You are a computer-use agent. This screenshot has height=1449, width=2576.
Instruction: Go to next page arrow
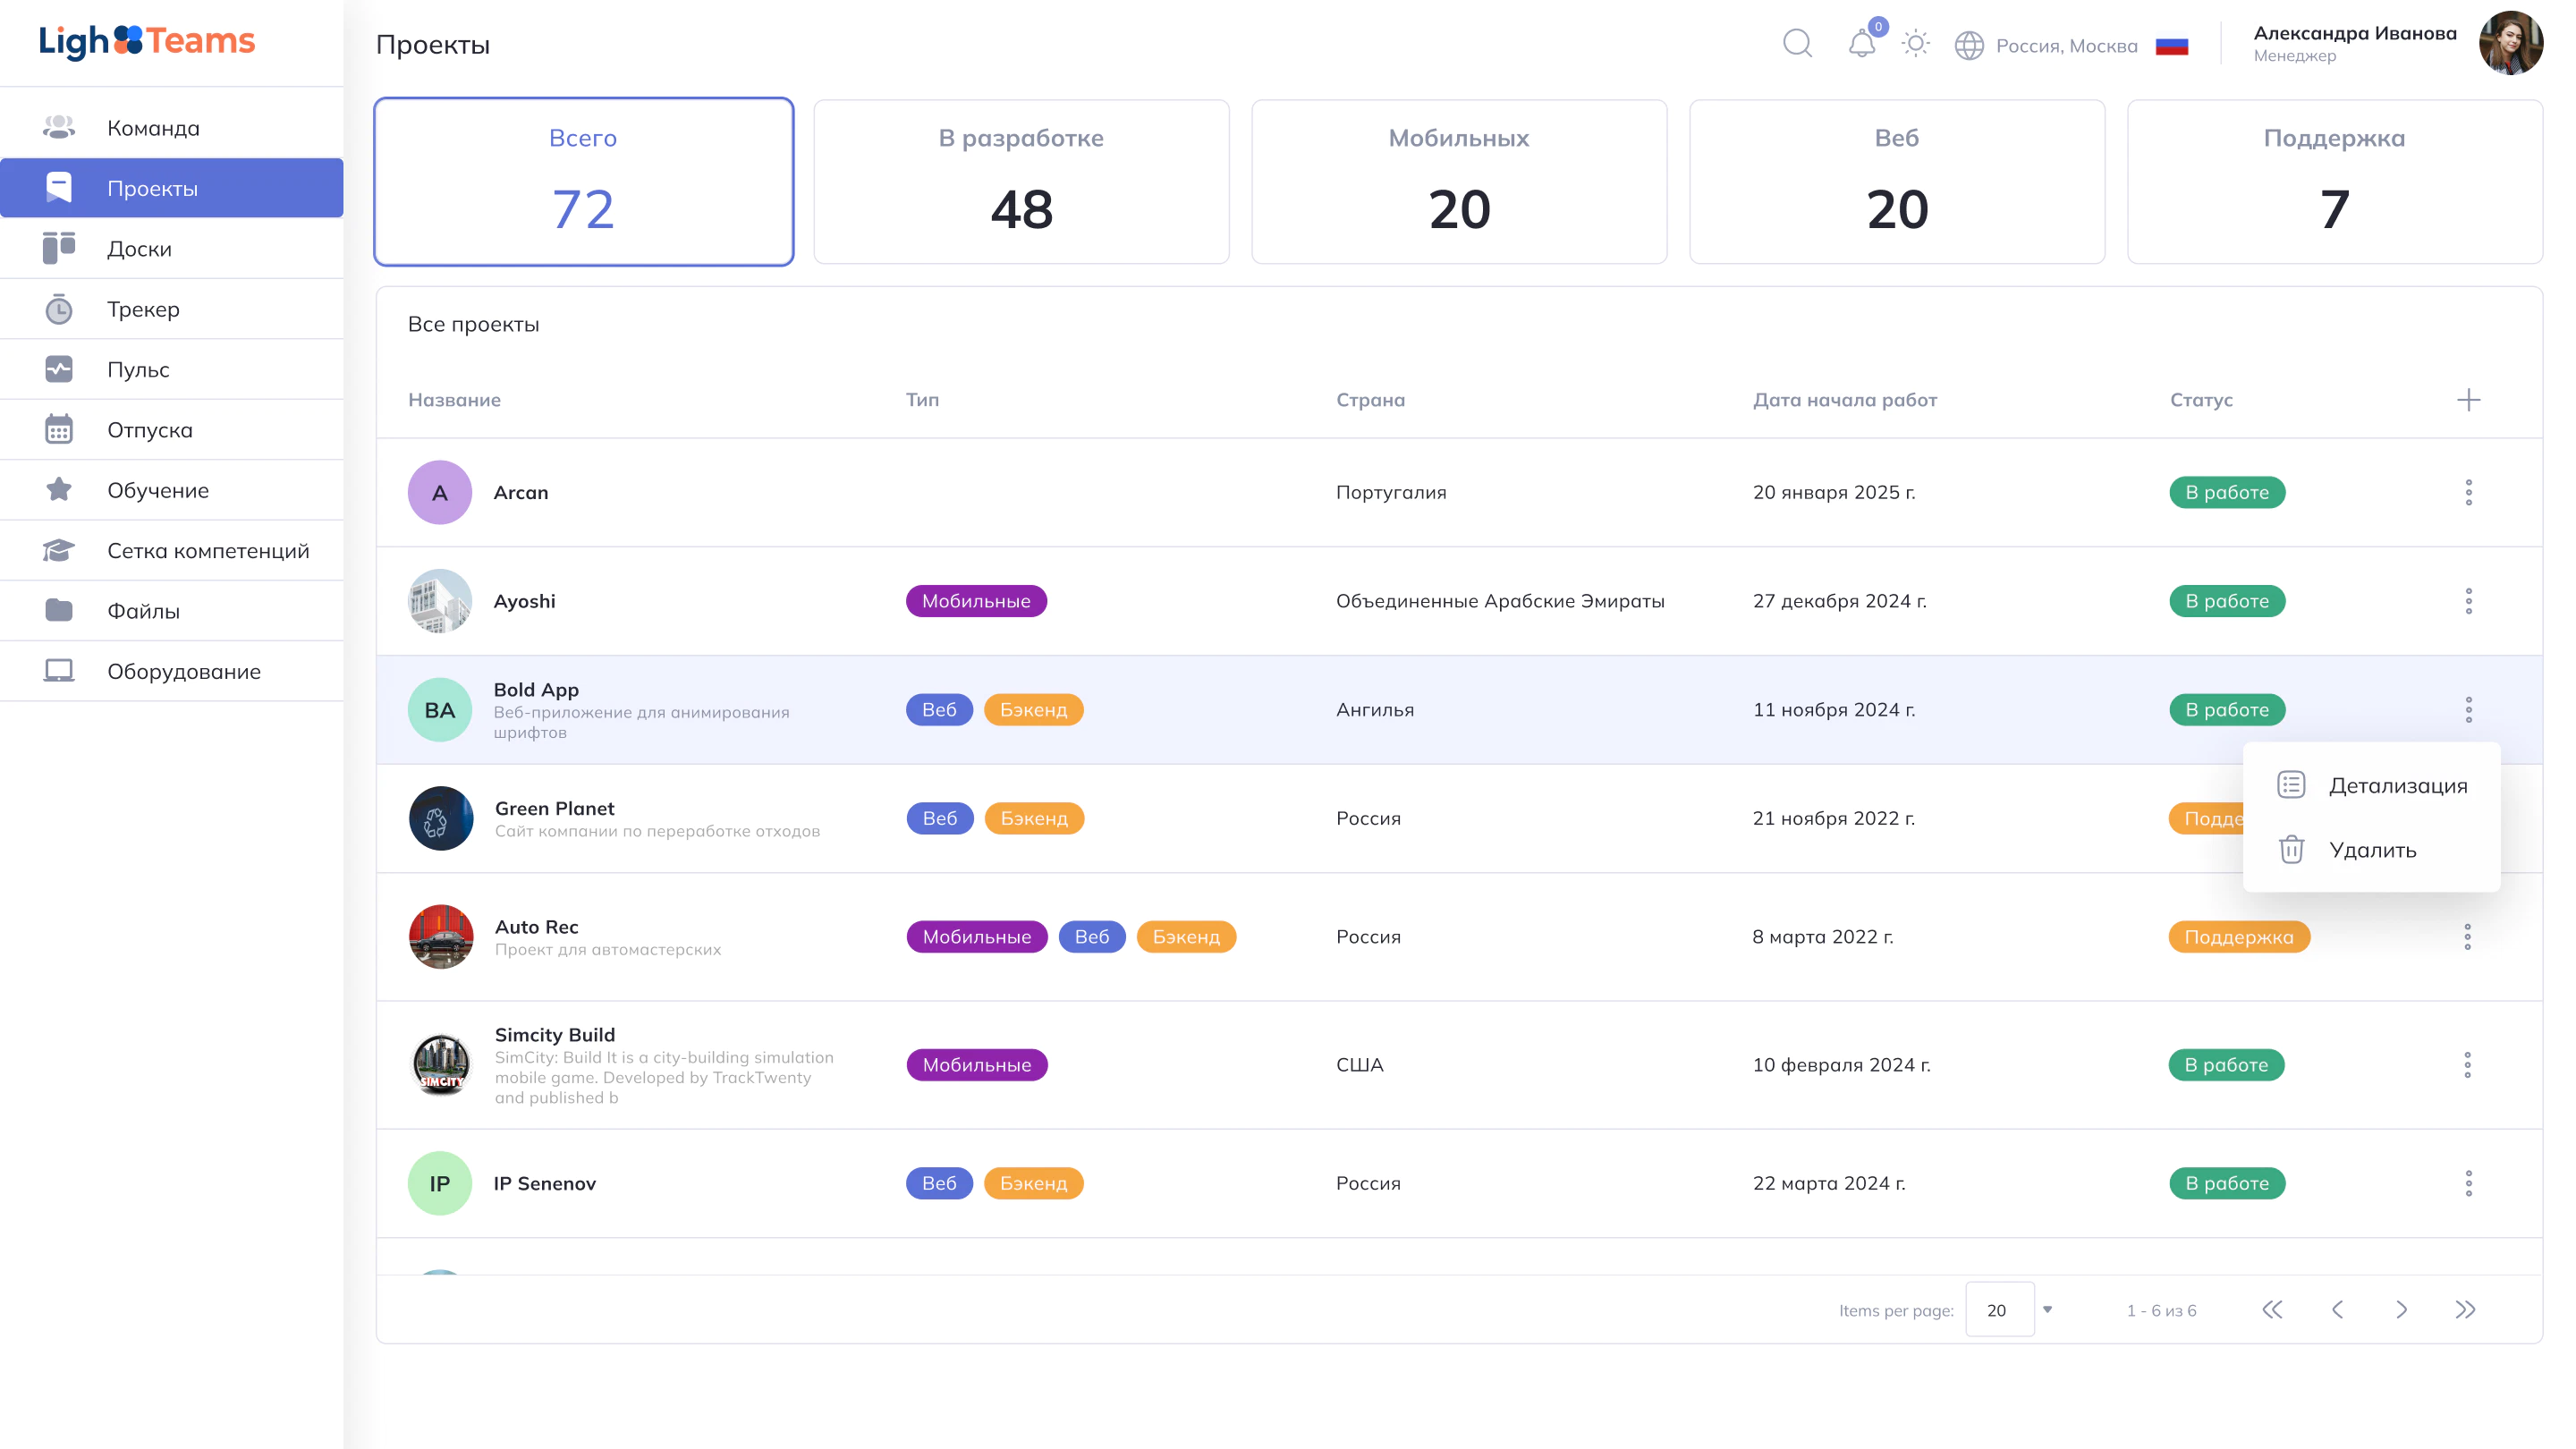click(x=2401, y=1310)
